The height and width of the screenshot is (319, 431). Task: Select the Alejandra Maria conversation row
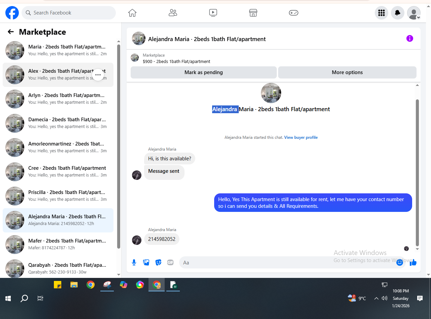(58, 220)
